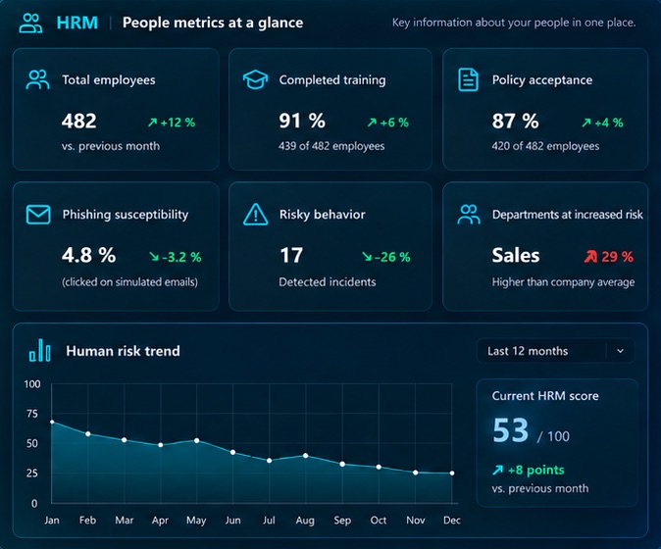Click the '420 of 482 employees' text

coord(545,146)
